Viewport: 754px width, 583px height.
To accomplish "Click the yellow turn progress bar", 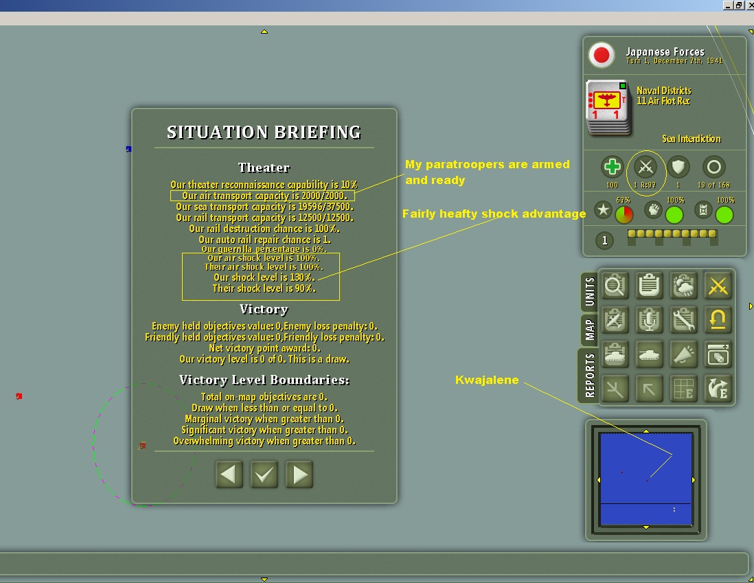I will pos(672,233).
